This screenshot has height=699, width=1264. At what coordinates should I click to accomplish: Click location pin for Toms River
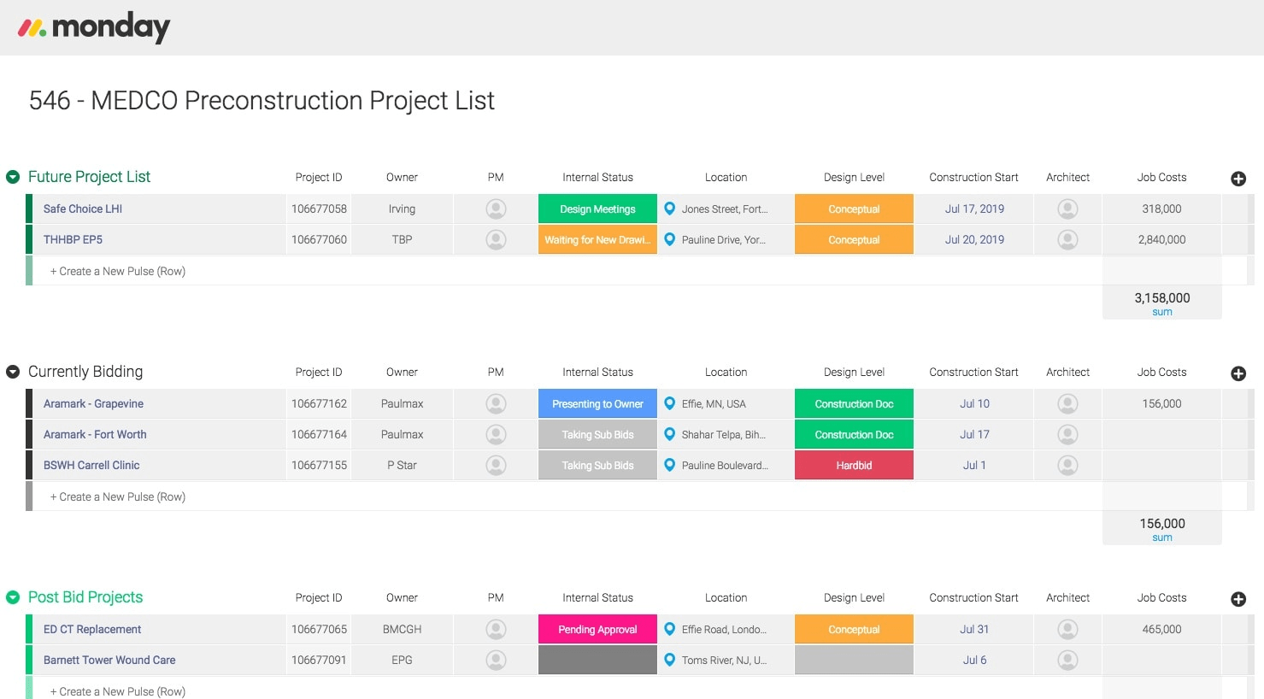coord(670,660)
